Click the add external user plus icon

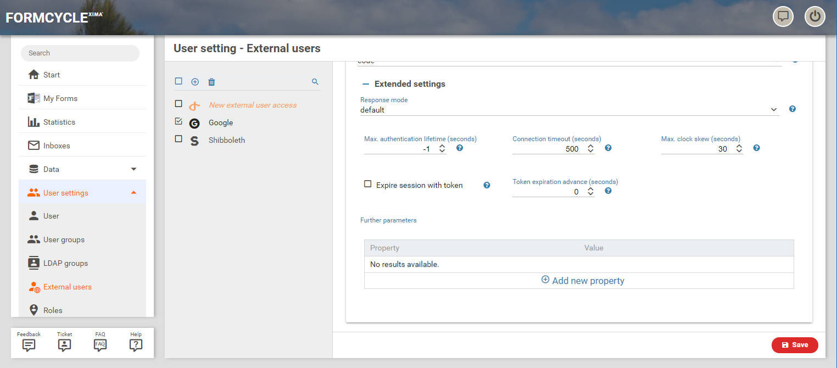[195, 82]
